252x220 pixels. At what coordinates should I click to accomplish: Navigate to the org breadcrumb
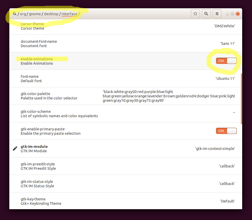click(23, 14)
